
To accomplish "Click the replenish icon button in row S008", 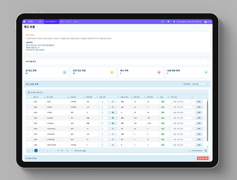I will tap(113, 139).
